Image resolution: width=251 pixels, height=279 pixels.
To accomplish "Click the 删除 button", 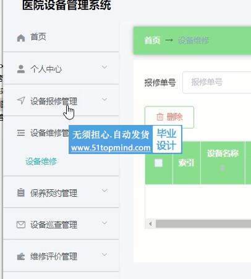I will click(169, 117).
